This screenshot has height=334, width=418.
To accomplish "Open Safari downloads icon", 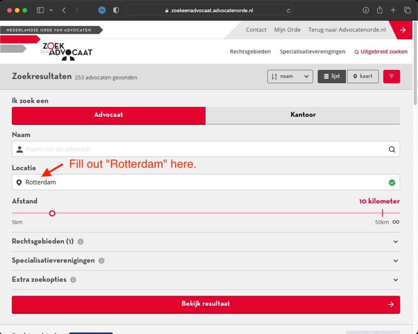I will click(366, 10).
